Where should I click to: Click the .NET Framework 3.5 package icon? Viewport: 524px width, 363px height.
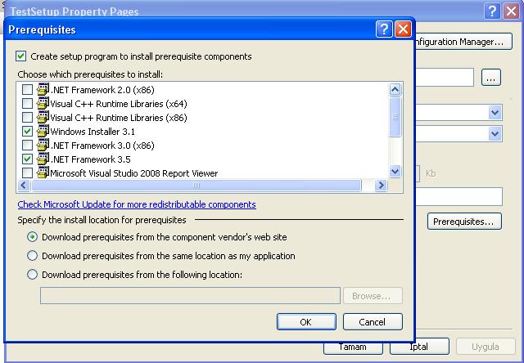(x=43, y=159)
